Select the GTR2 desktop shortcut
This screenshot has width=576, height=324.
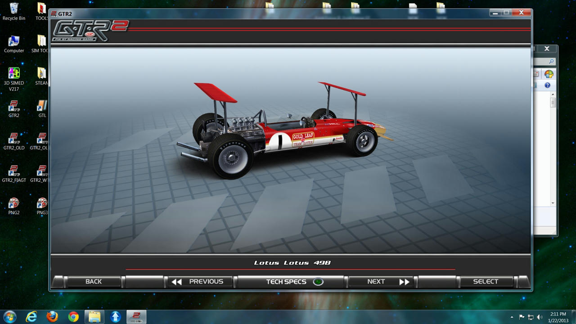(x=14, y=109)
